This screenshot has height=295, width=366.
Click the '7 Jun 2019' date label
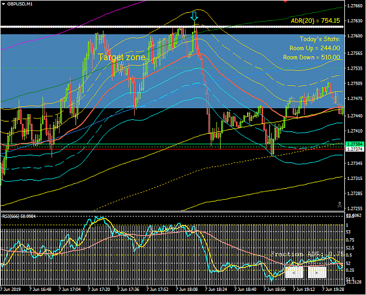[11, 289]
